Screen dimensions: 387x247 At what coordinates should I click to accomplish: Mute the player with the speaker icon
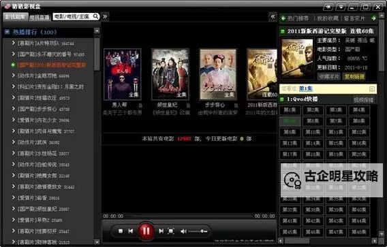183,231
